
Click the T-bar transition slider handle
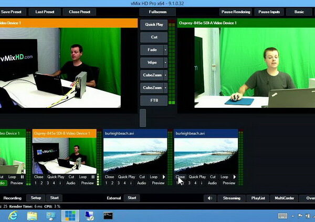click(x=143, y=118)
